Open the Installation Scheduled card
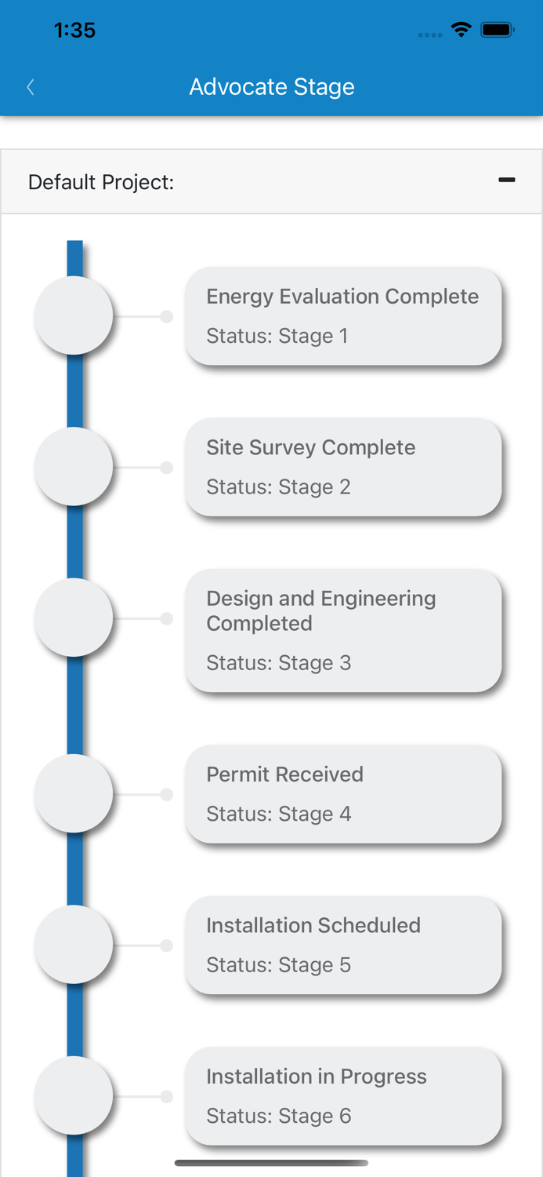The image size is (543, 1177). [x=343, y=945]
